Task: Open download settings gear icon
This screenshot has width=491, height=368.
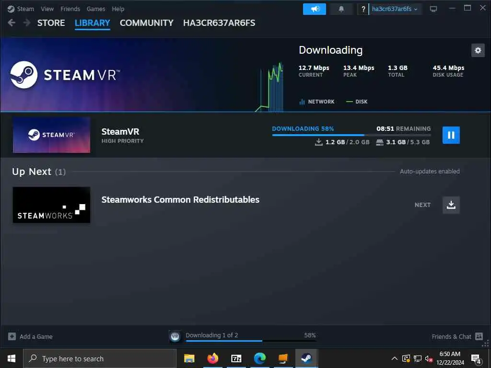Action: click(478, 50)
